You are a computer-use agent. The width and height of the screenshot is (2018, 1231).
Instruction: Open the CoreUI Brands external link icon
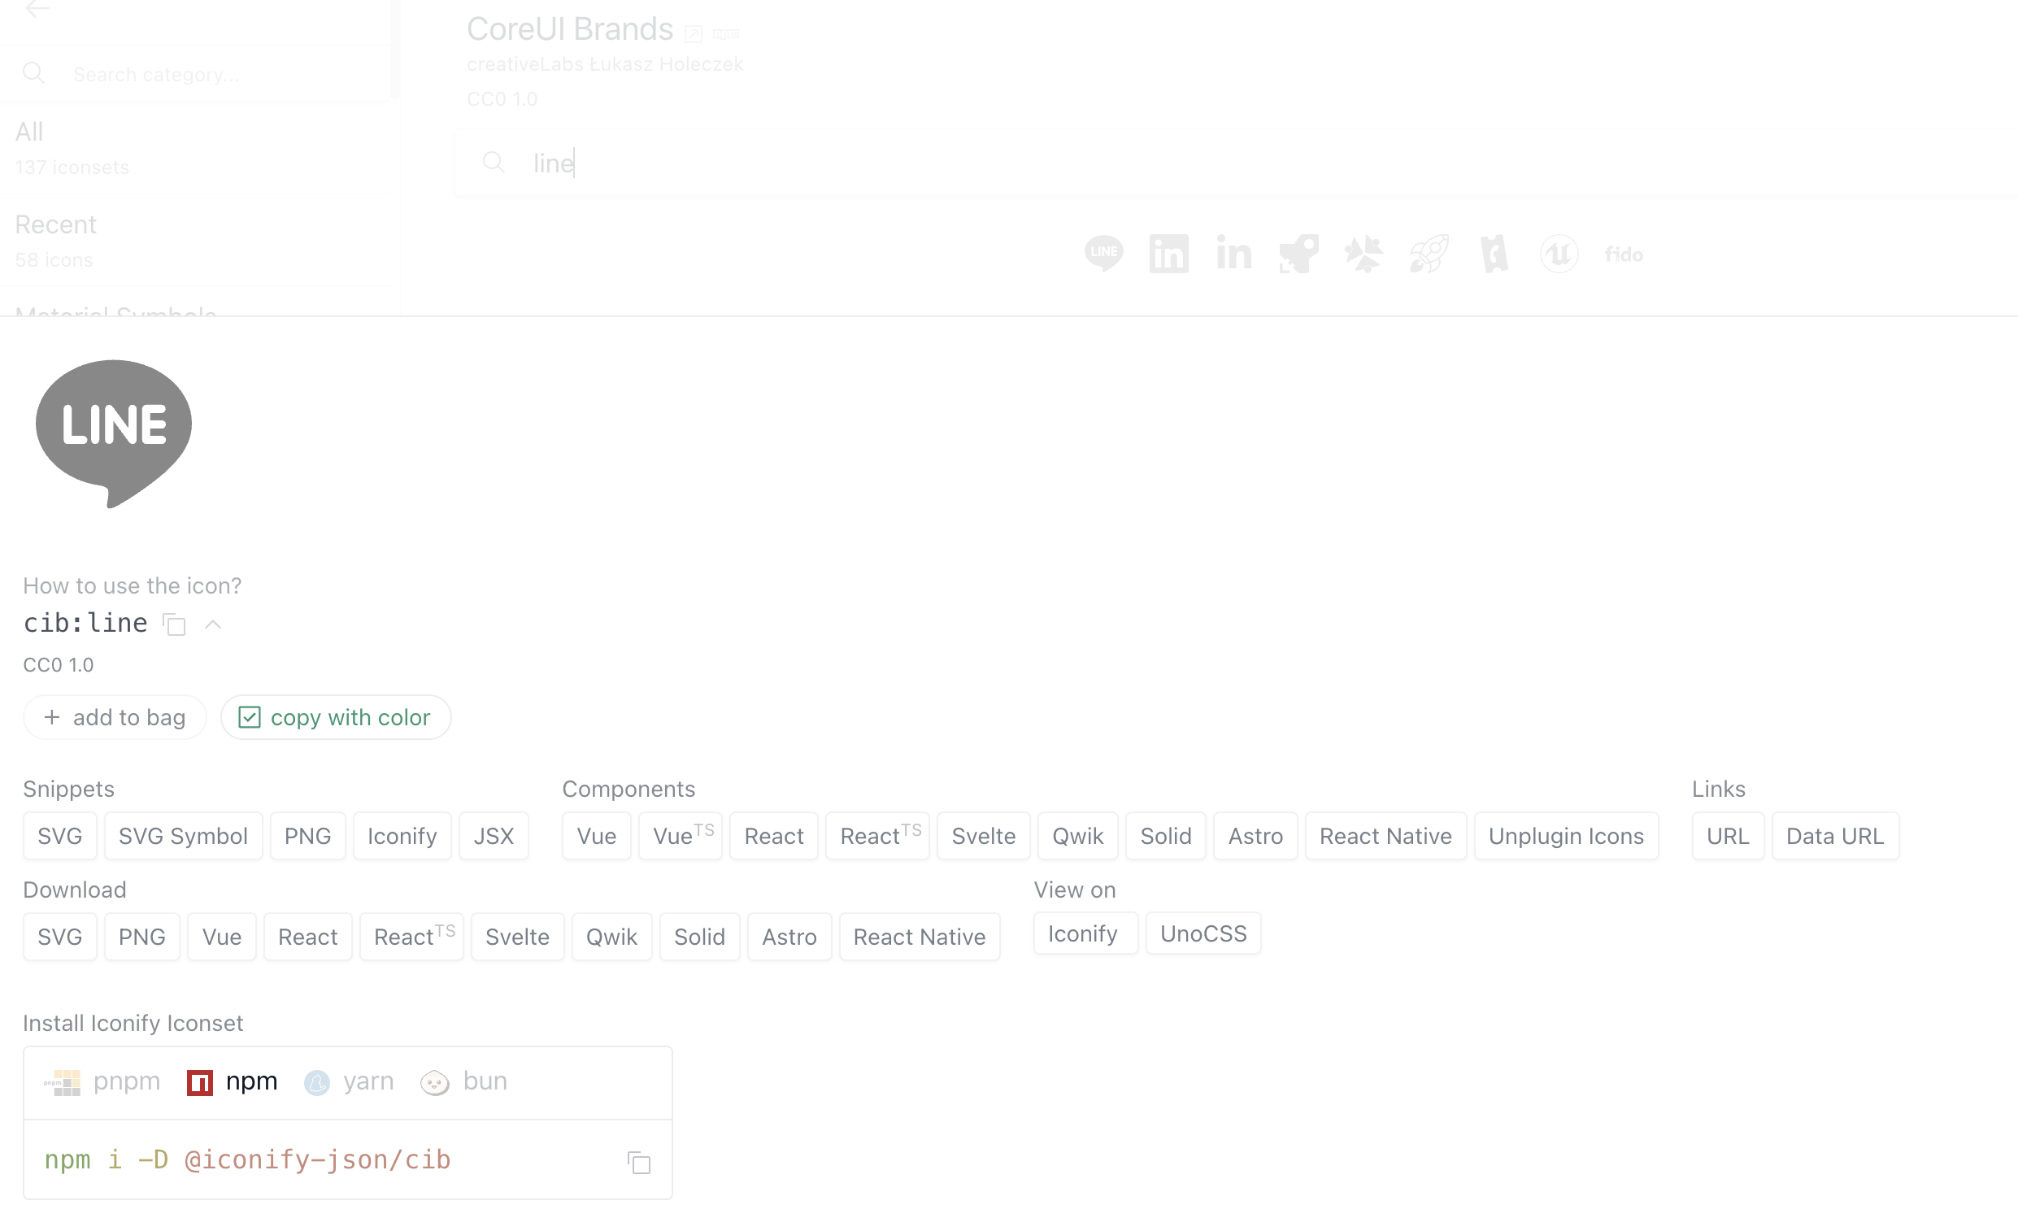pos(693,33)
